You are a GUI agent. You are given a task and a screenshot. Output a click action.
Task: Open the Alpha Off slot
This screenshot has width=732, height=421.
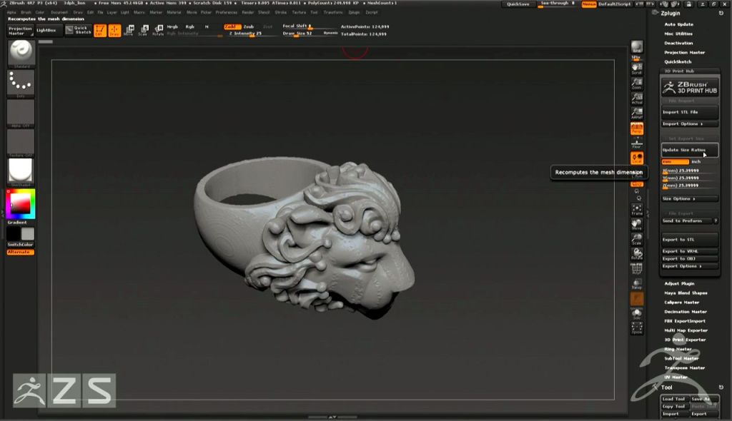(21, 113)
